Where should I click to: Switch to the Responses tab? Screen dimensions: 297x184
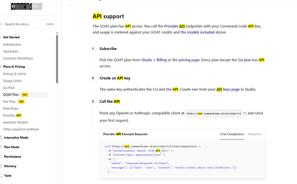(x=254, y=134)
